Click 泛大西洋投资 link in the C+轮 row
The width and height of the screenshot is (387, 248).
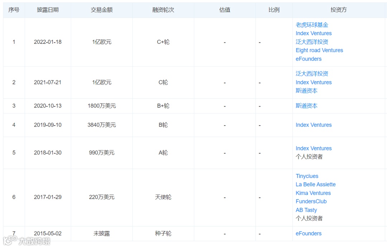click(312, 42)
